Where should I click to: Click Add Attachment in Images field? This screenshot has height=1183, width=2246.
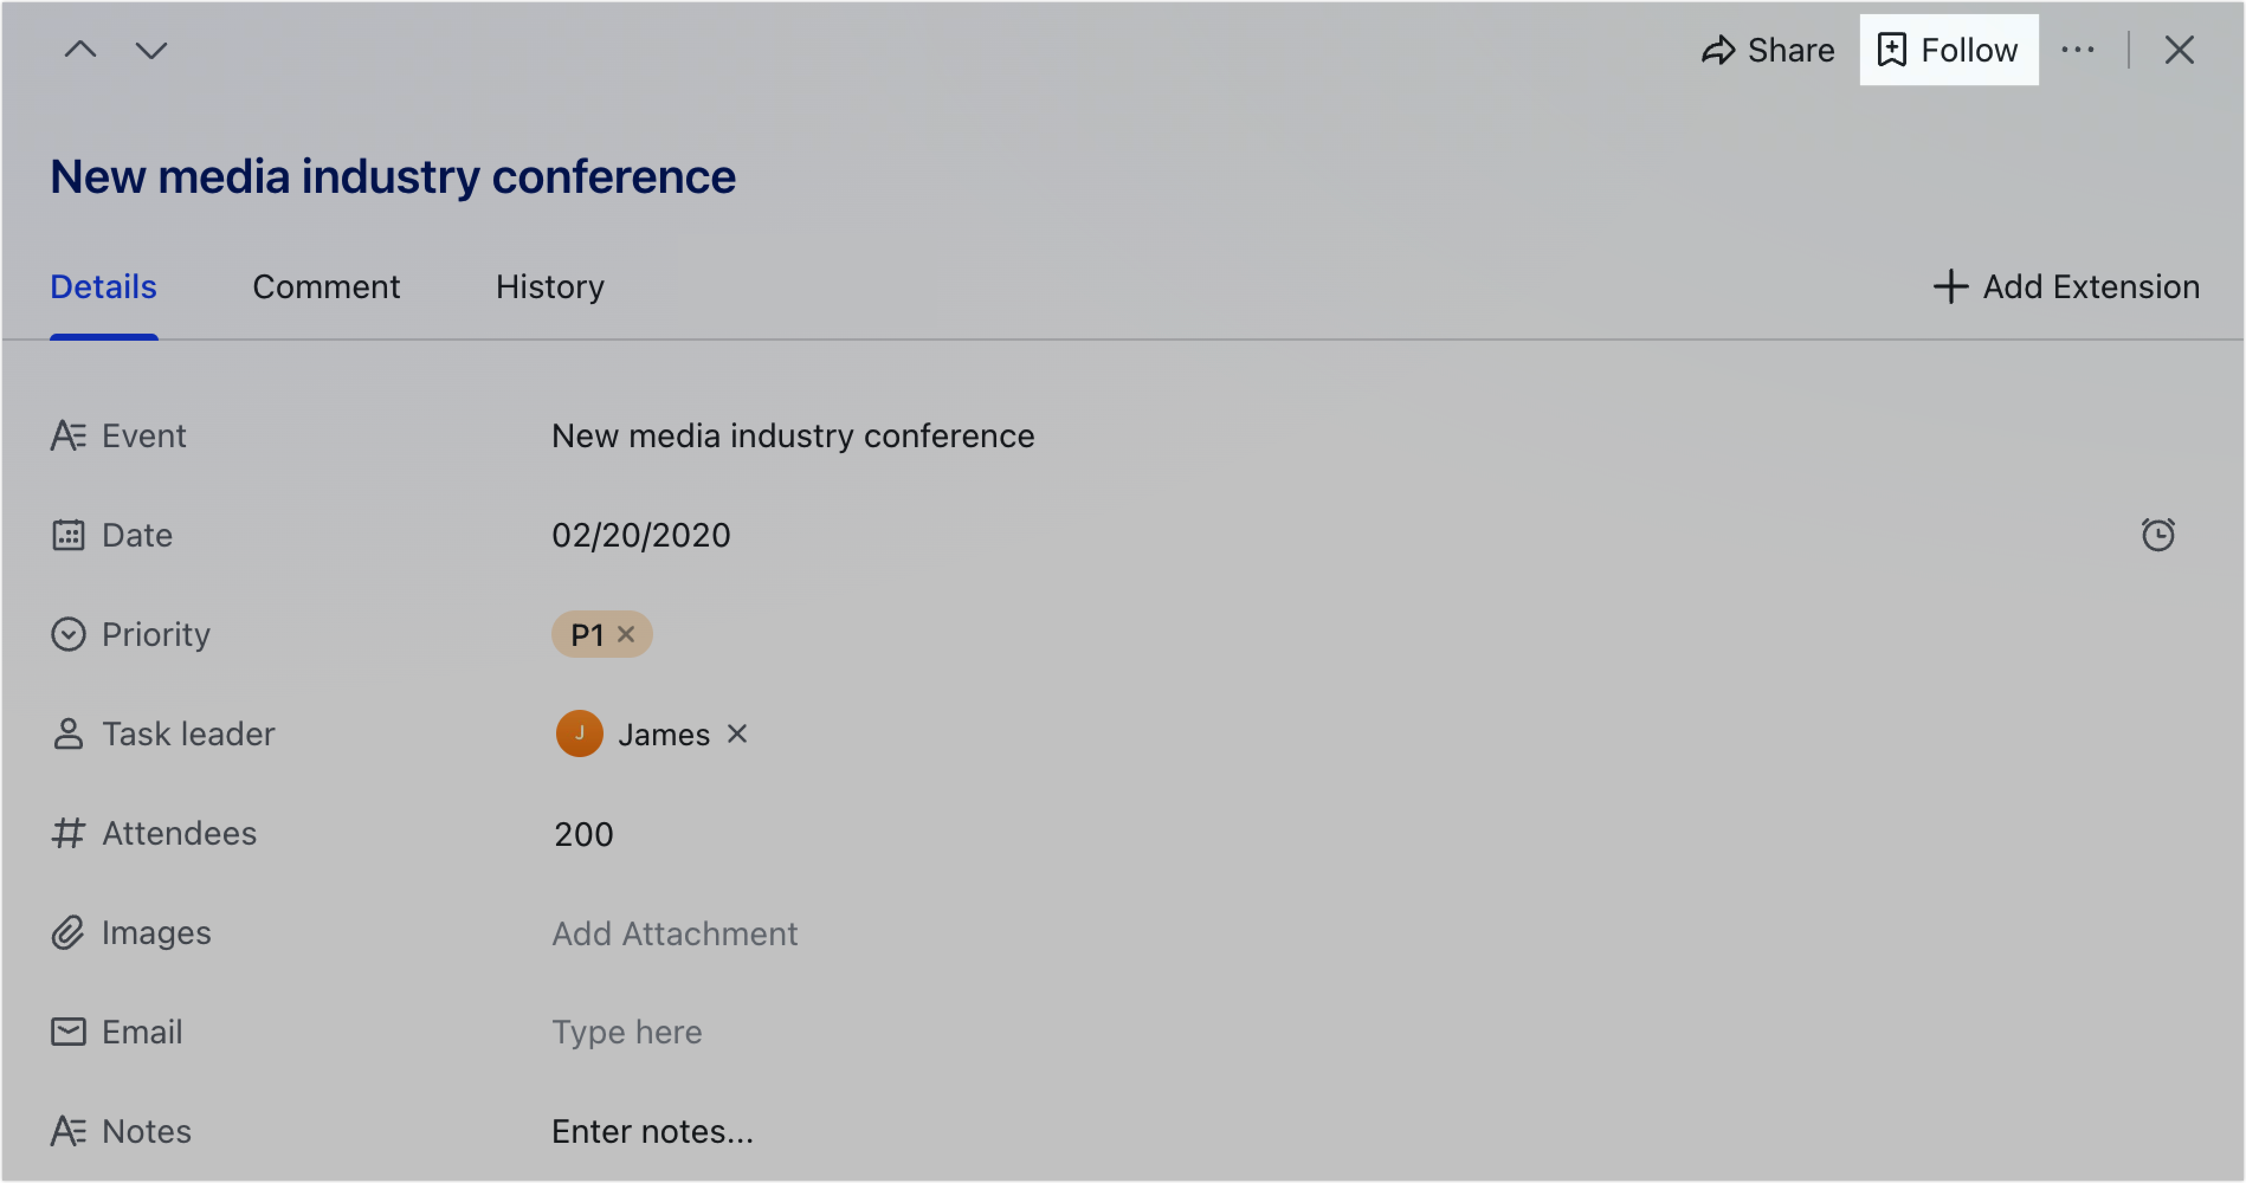click(674, 933)
